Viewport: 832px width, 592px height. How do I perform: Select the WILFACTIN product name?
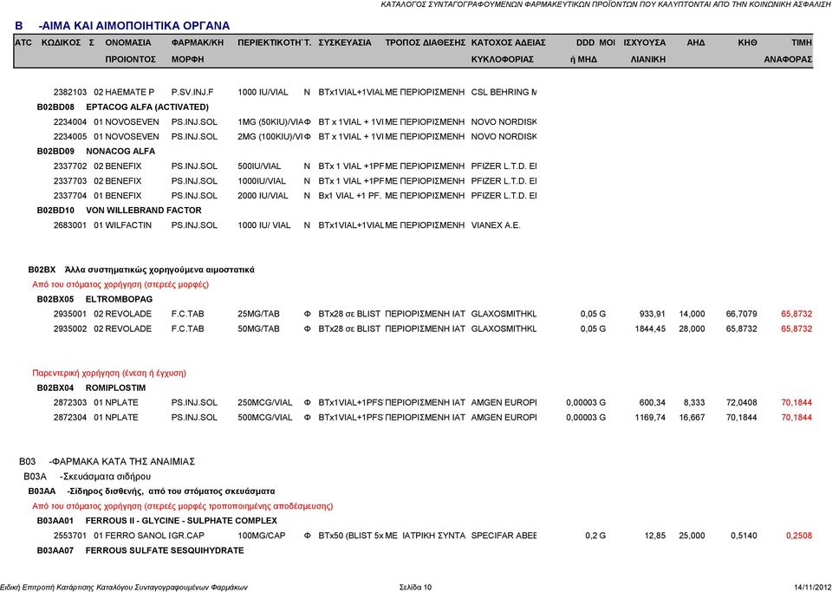click(x=128, y=225)
